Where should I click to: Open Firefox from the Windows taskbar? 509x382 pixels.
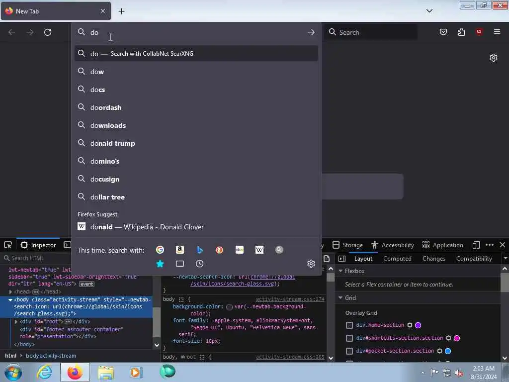coord(75,372)
